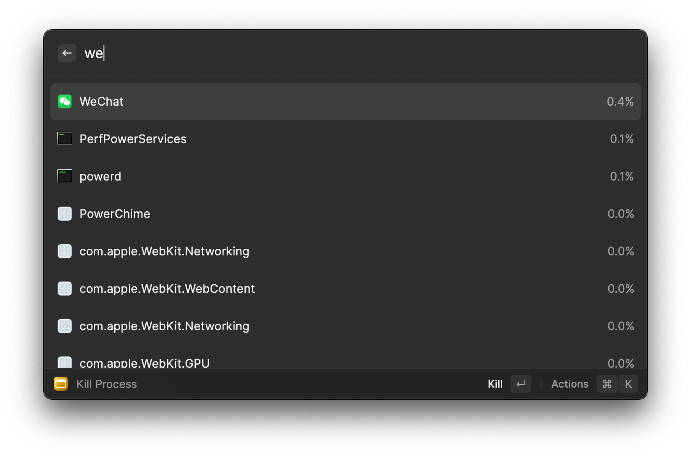Click the Return key shortcut badge
Screen dimensions: 691x457
point(521,384)
